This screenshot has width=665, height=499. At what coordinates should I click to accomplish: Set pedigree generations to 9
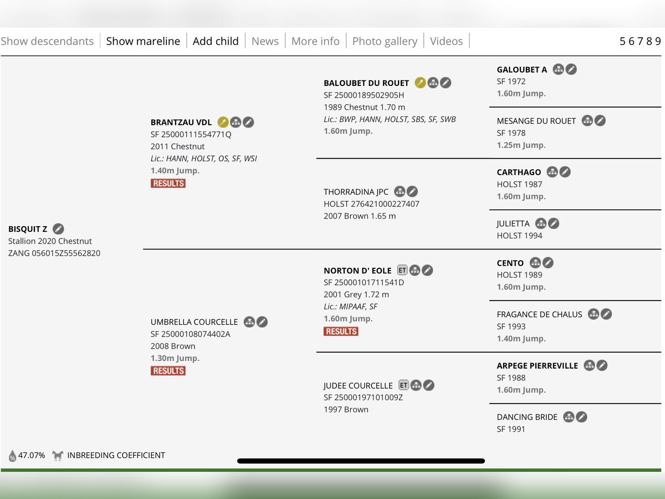tap(658, 41)
